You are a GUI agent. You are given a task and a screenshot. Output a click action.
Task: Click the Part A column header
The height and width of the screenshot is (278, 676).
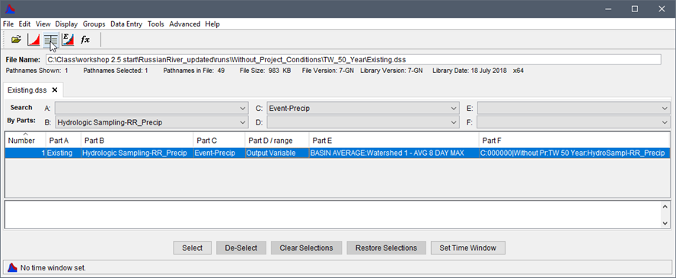coord(63,140)
